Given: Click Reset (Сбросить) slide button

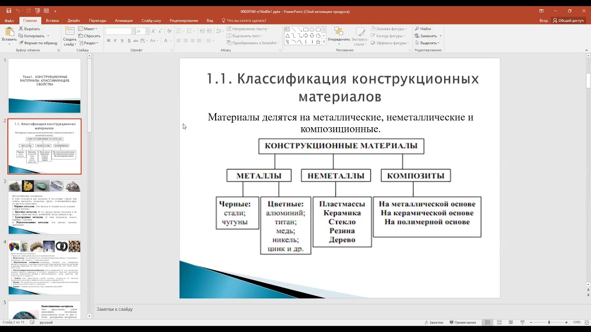Looking at the screenshot, I should (89, 36).
